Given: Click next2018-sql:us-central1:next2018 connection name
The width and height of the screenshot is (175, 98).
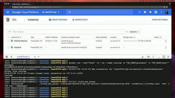Looking at the screenshot, I should pyautogui.click(x=74, y=47).
